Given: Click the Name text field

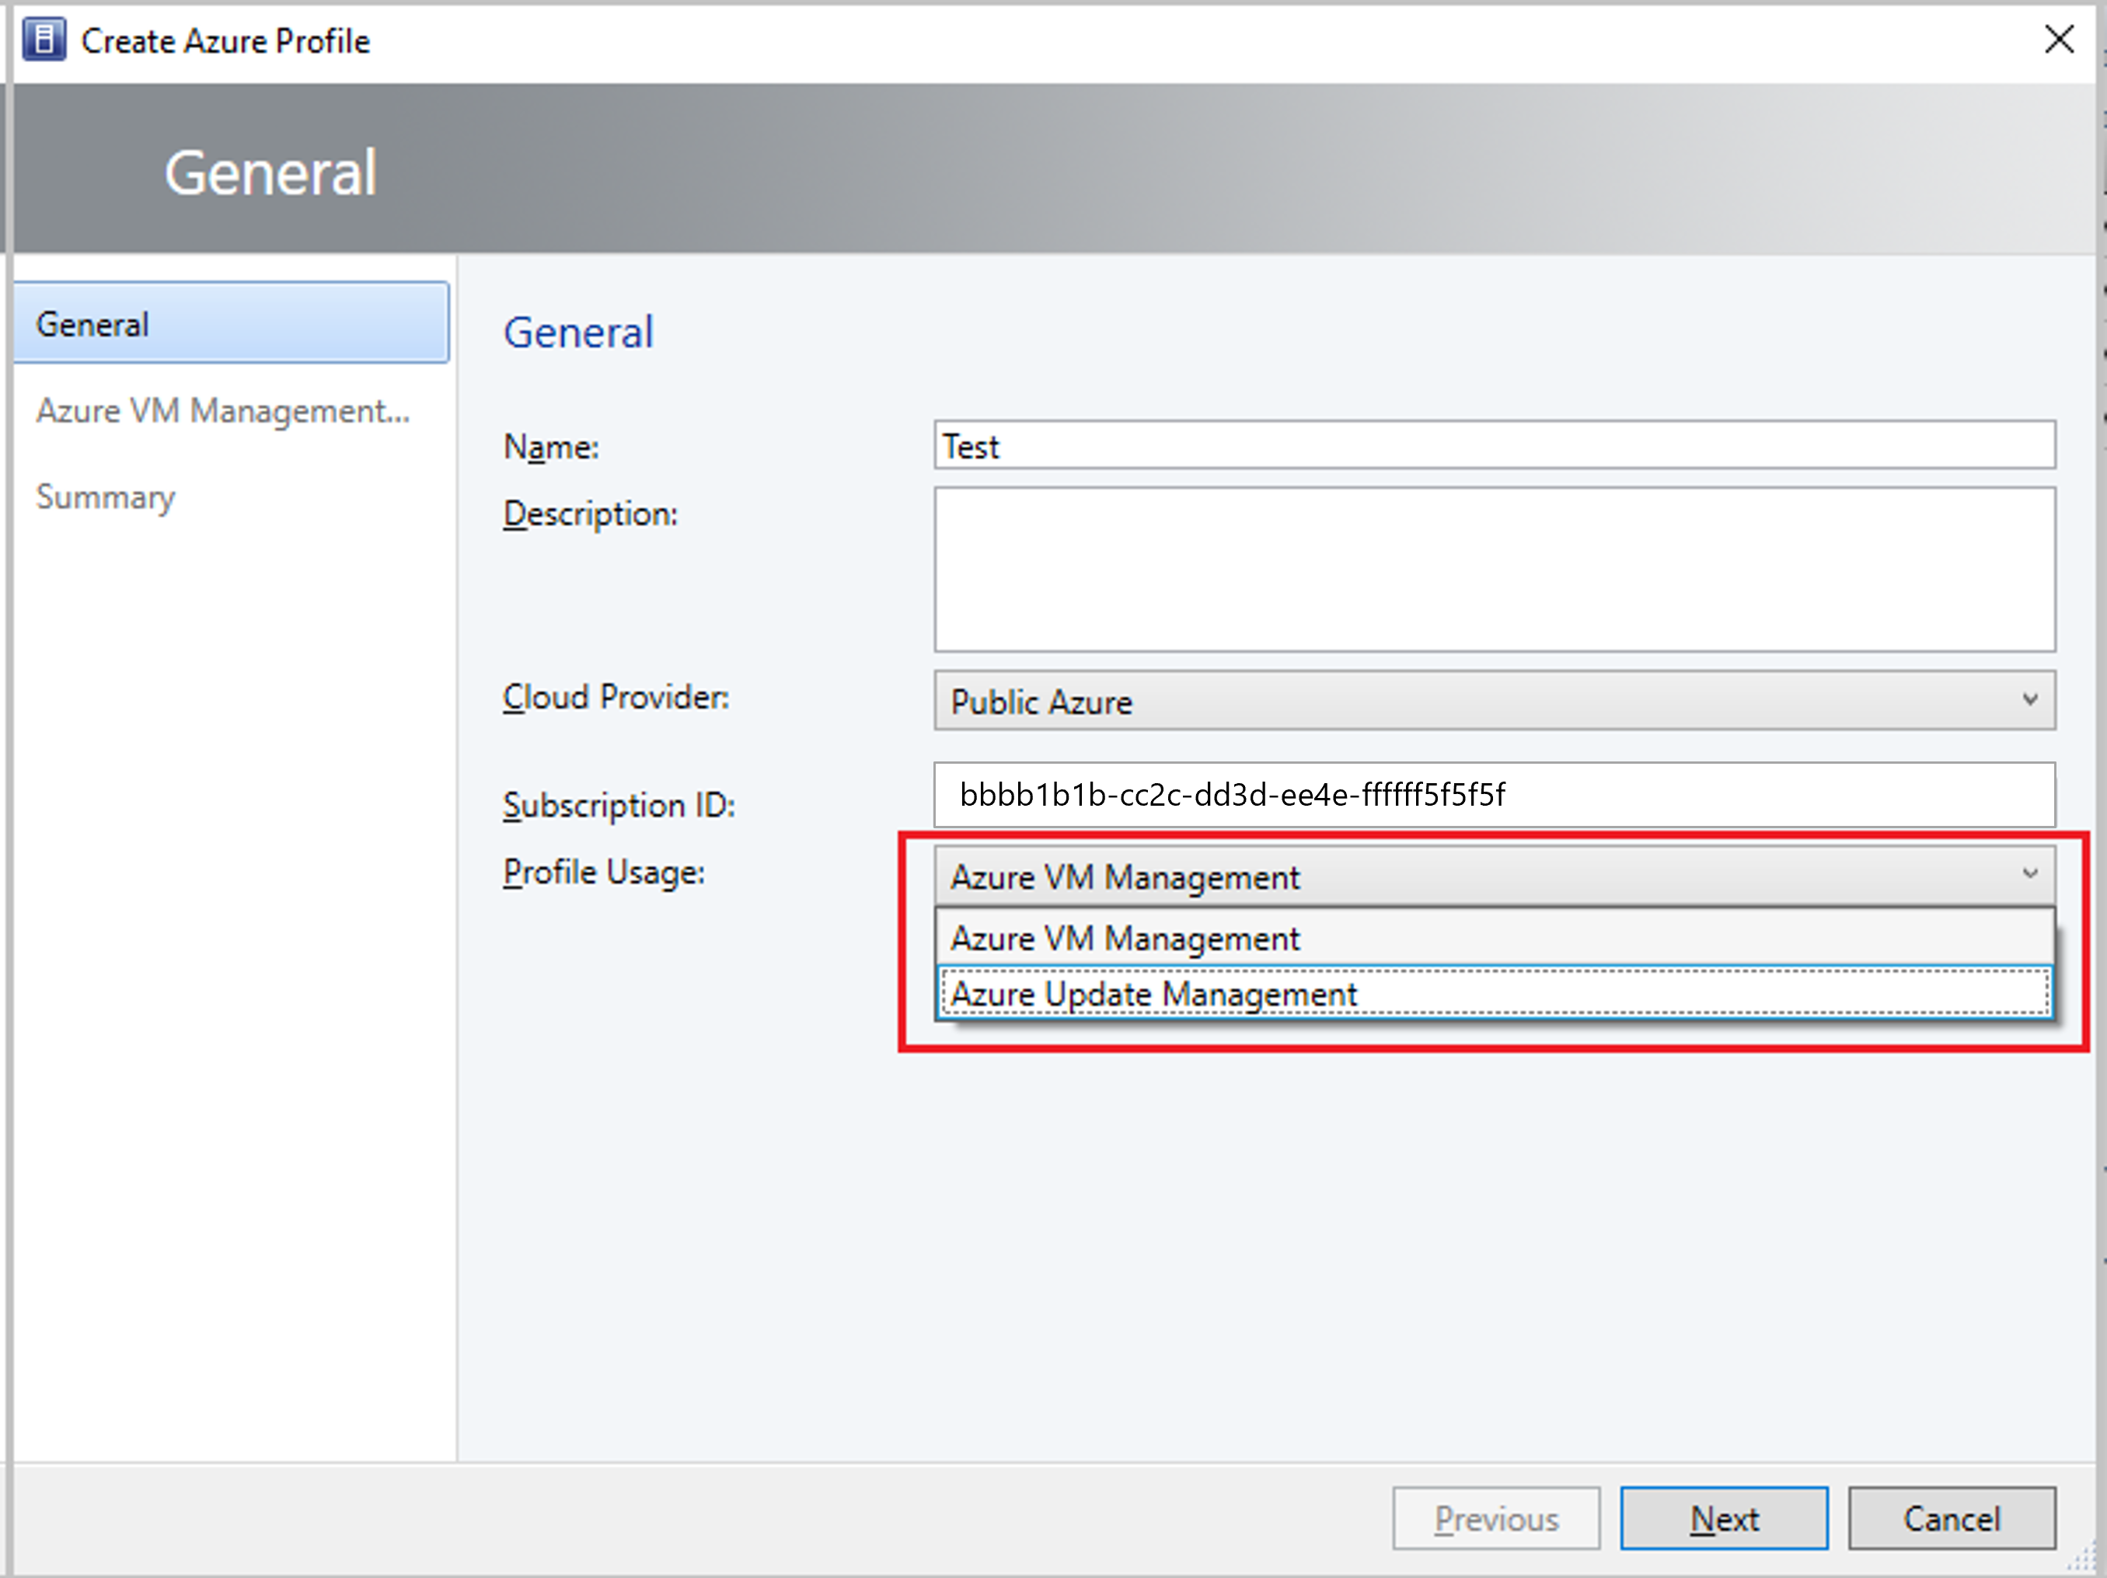Looking at the screenshot, I should pyautogui.click(x=1494, y=446).
